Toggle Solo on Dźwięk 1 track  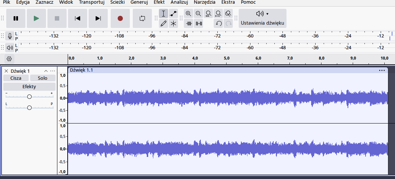coord(43,78)
